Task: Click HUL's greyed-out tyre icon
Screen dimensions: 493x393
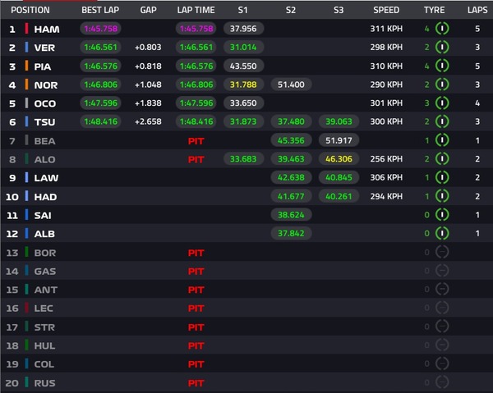Action: (442, 345)
